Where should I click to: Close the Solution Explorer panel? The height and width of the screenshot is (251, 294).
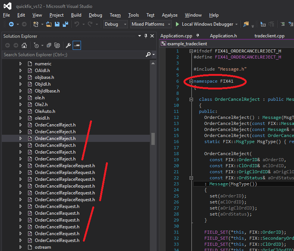(152, 36)
